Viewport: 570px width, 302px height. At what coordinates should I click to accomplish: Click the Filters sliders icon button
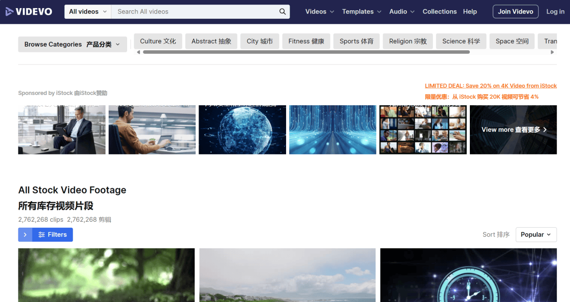coord(53,235)
